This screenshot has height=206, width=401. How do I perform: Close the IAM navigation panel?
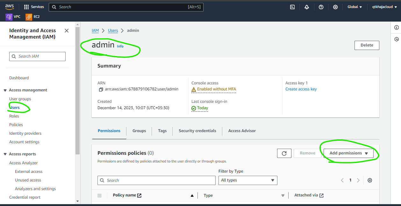pyautogui.click(x=67, y=31)
